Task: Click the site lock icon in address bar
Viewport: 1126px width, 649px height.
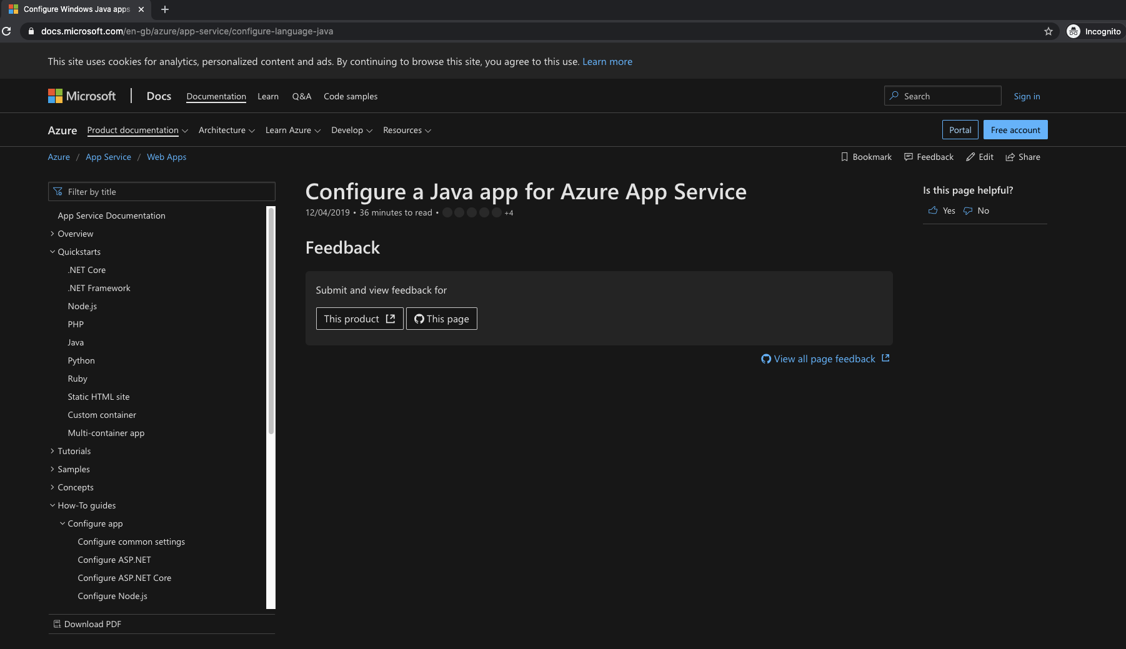Action: click(x=31, y=31)
